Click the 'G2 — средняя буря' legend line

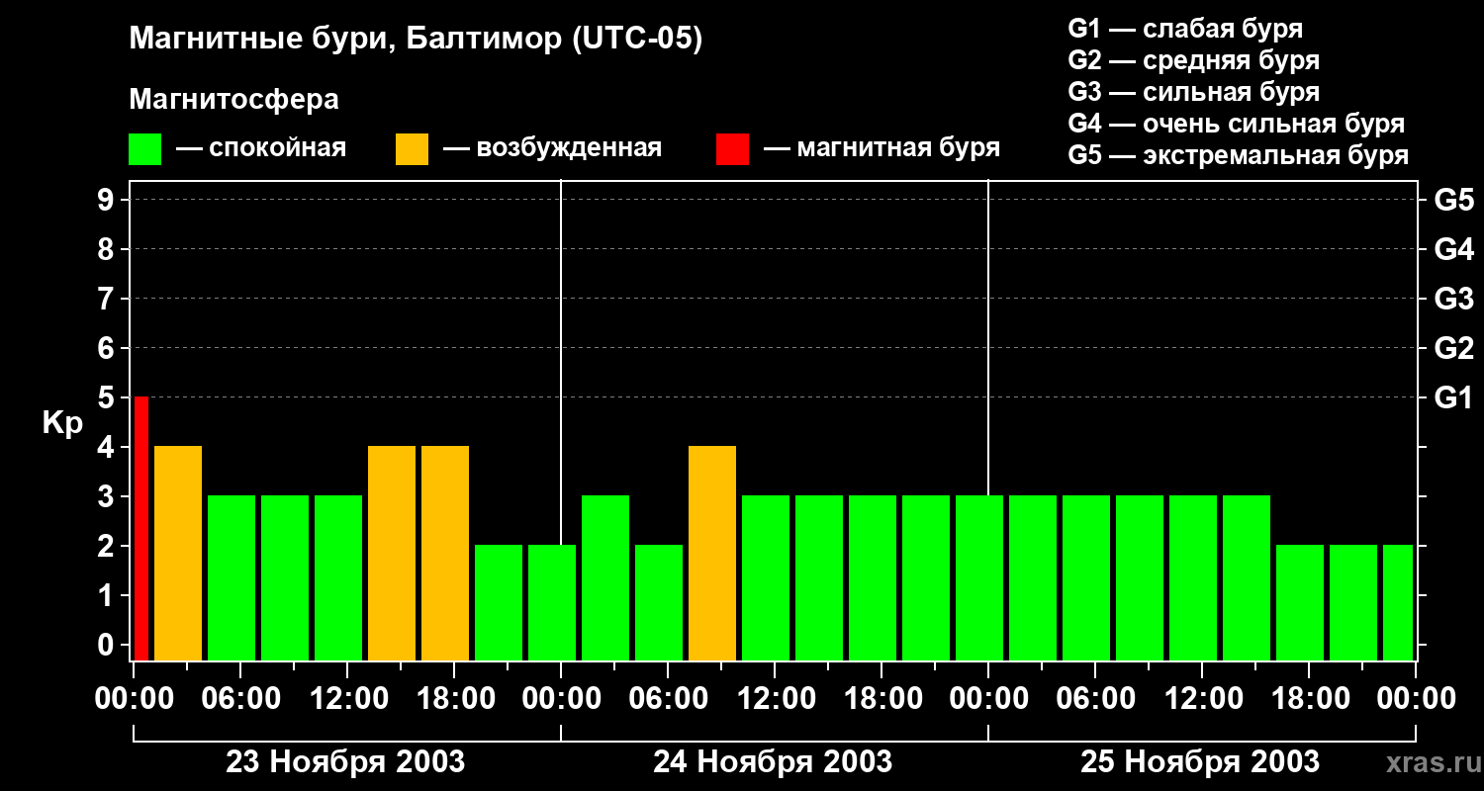(1194, 60)
